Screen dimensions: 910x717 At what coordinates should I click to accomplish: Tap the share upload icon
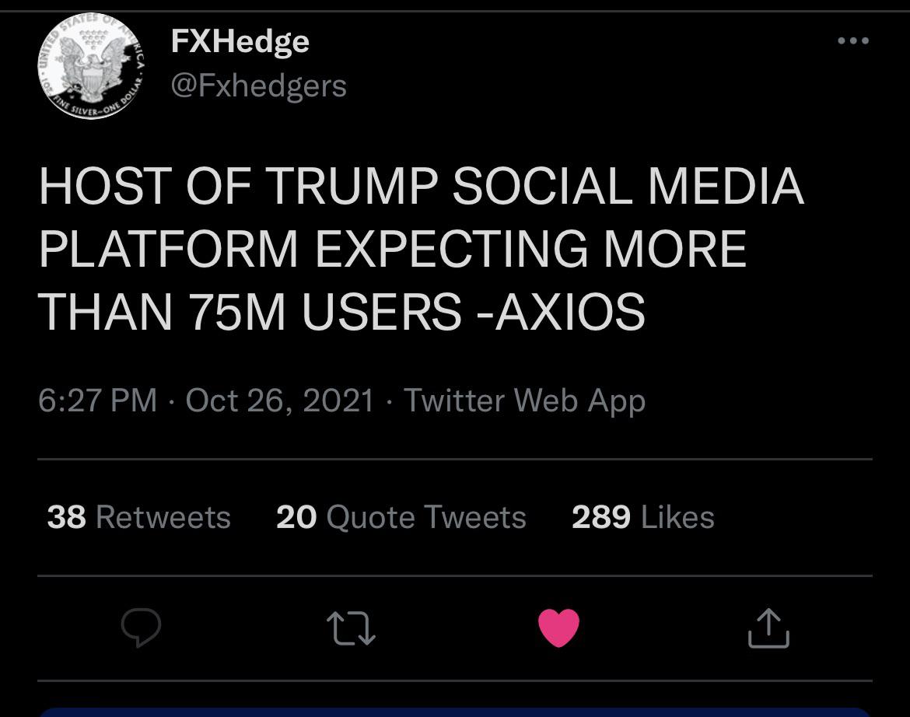768,628
